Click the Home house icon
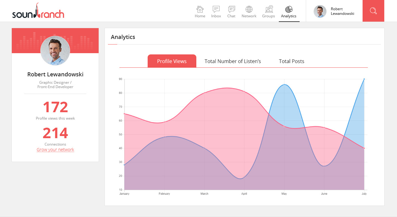The image size is (397, 217). coord(200,9)
